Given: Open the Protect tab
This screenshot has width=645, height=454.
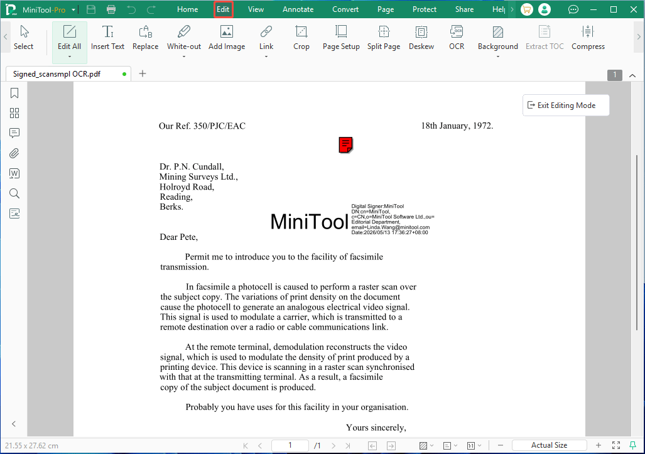Looking at the screenshot, I should click(x=425, y=9).
